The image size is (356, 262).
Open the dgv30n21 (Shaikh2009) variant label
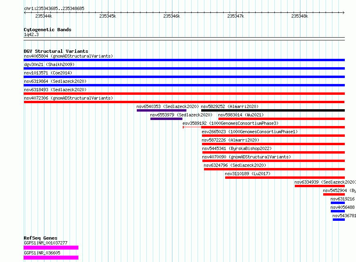coord(49,64)
